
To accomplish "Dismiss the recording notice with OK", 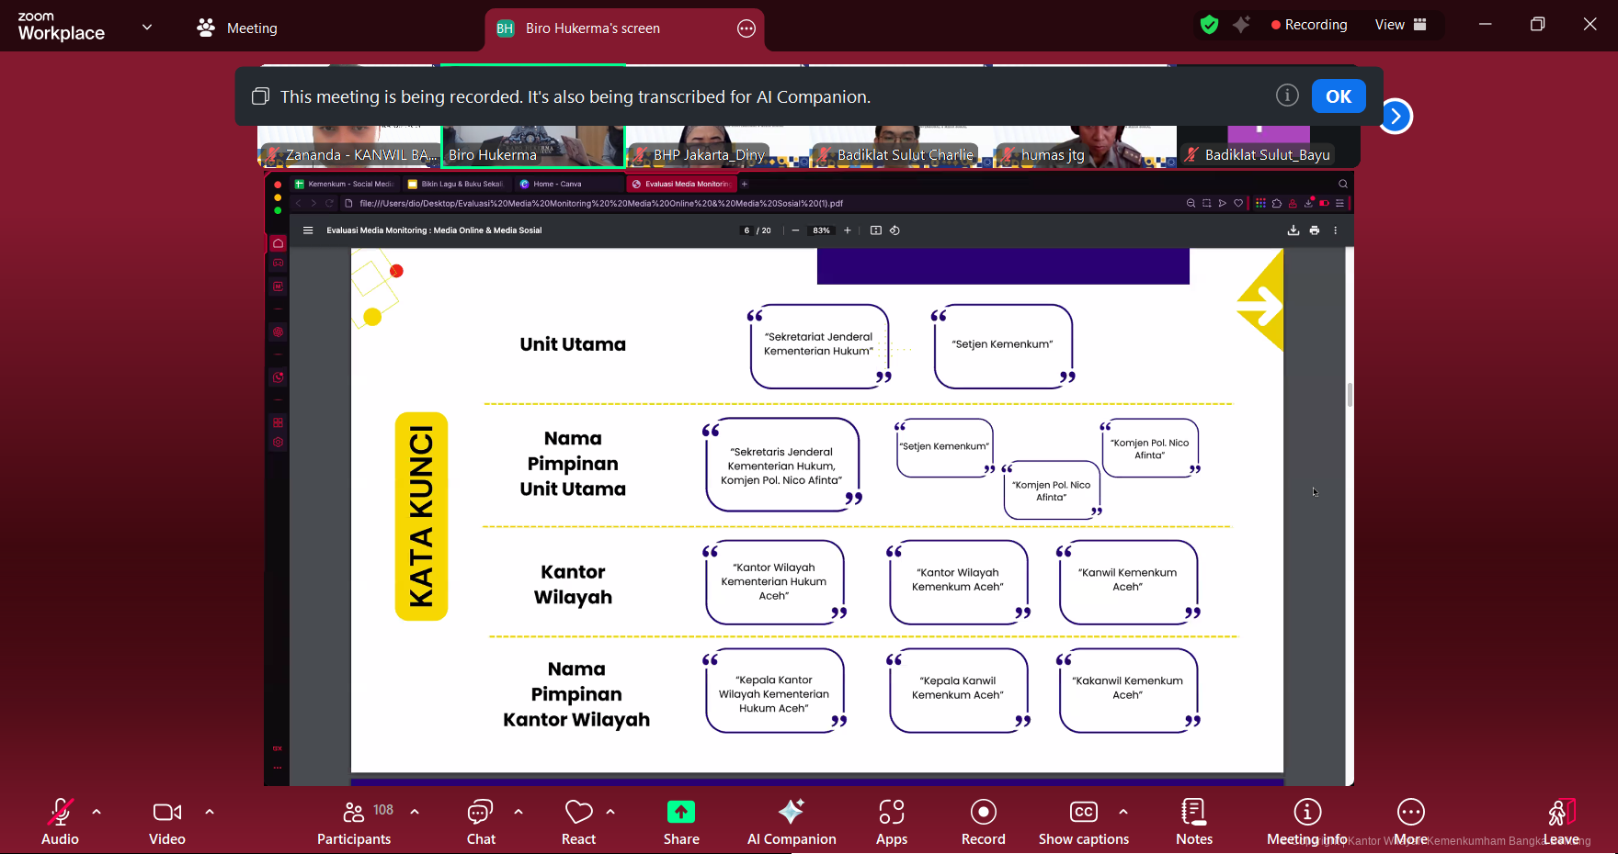I will [x=1338, y=96].
